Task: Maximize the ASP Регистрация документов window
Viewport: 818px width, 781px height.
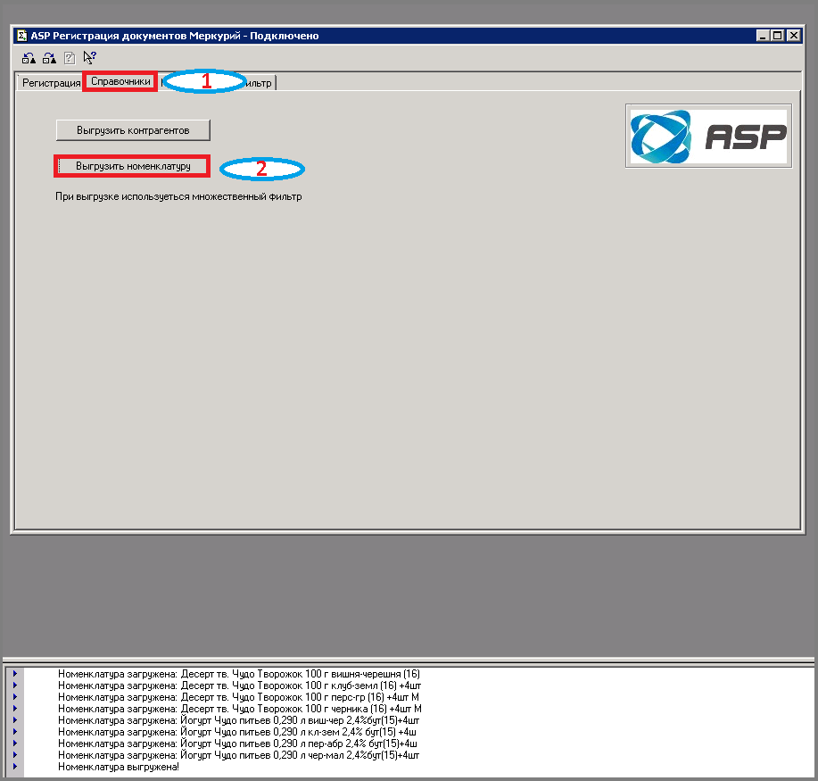Action: [x=777, y=36]
